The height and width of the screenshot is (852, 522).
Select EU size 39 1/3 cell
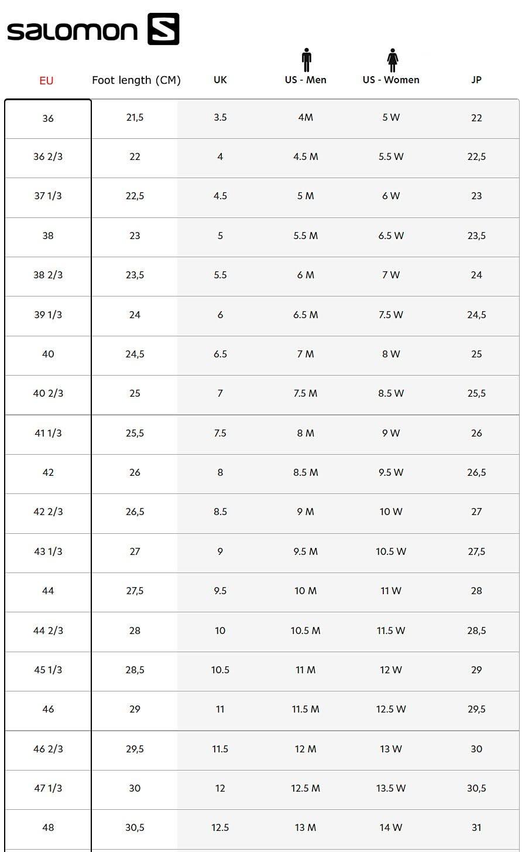pos(48,315)
